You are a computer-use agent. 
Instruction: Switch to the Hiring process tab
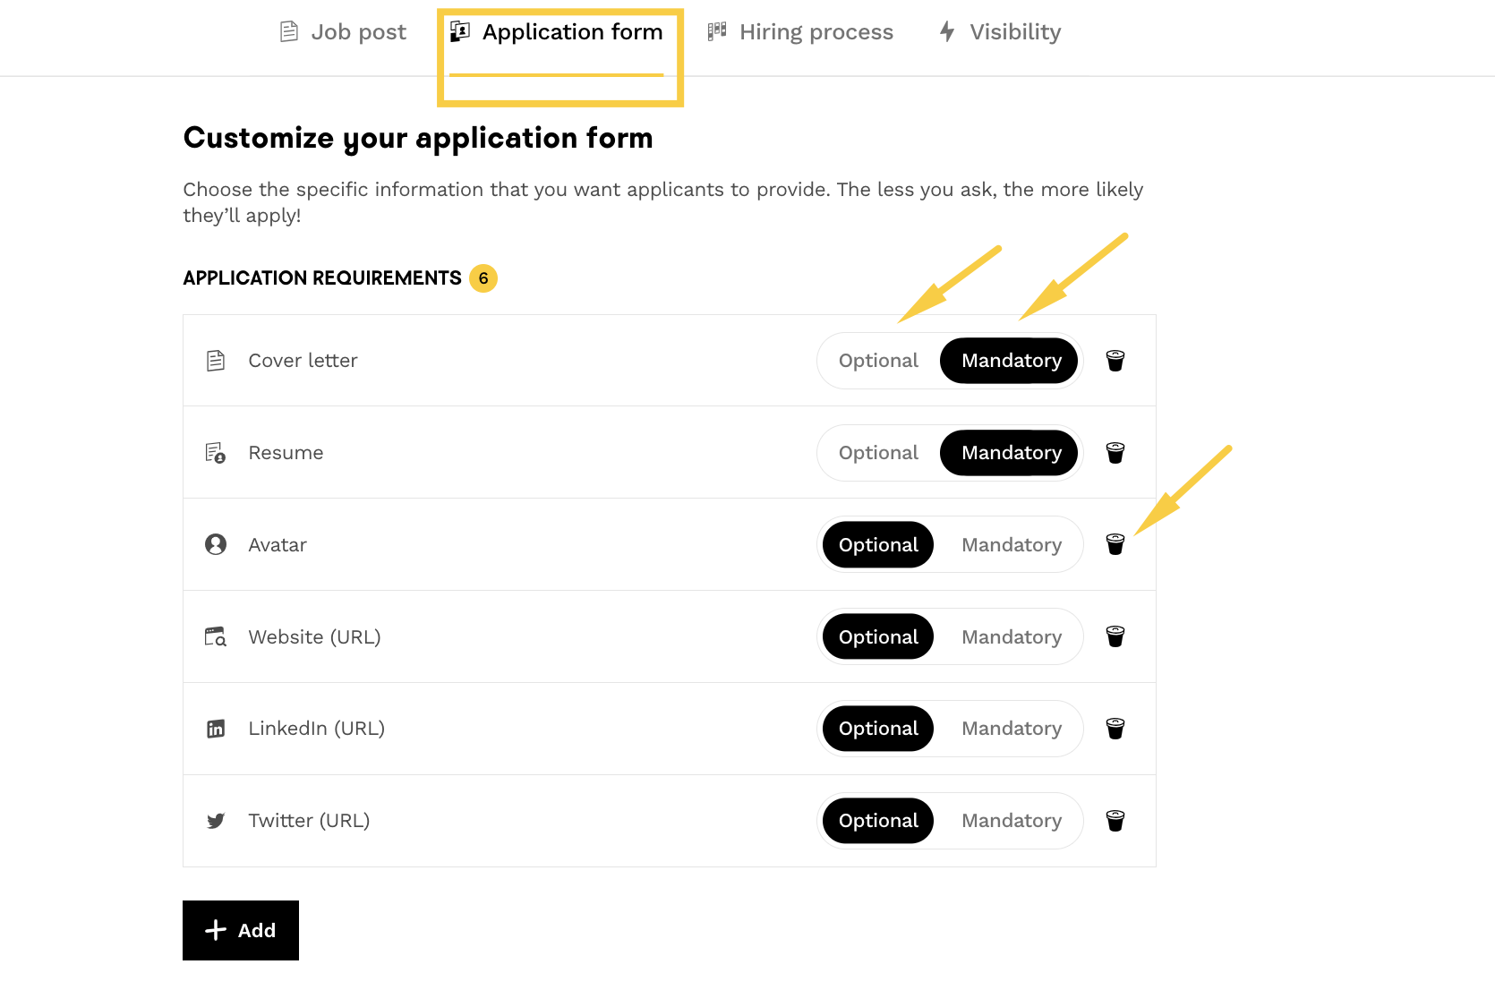coord(800,32)
